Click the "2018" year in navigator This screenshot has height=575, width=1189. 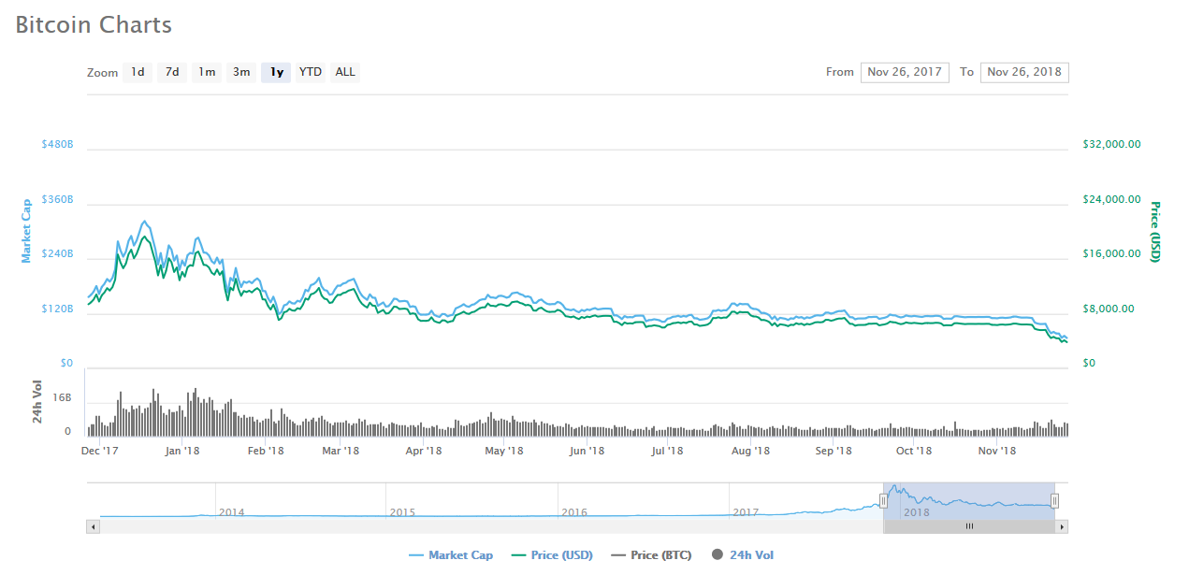point(917,512)
